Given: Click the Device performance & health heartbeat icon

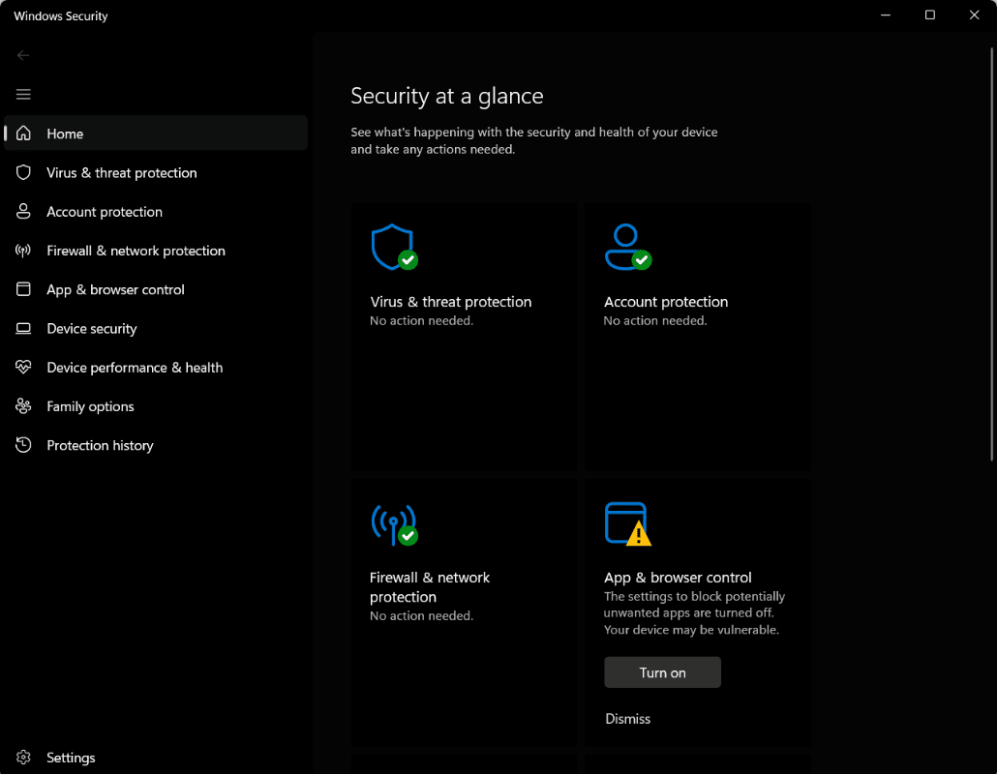Looking at the screenshot, I should (x=23, y=367).
